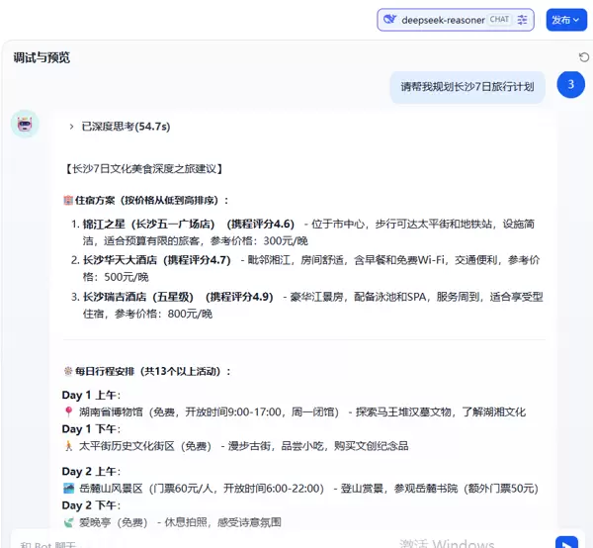Click the red pin icon by 湖南省博物馆
Image resolution: width=593 pixels, height=548 pixels.
point(67,411)
